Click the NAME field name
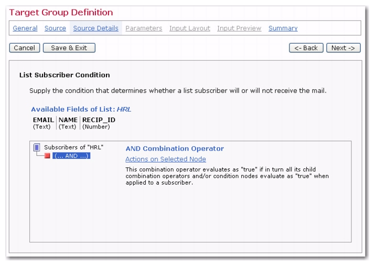 68,120
